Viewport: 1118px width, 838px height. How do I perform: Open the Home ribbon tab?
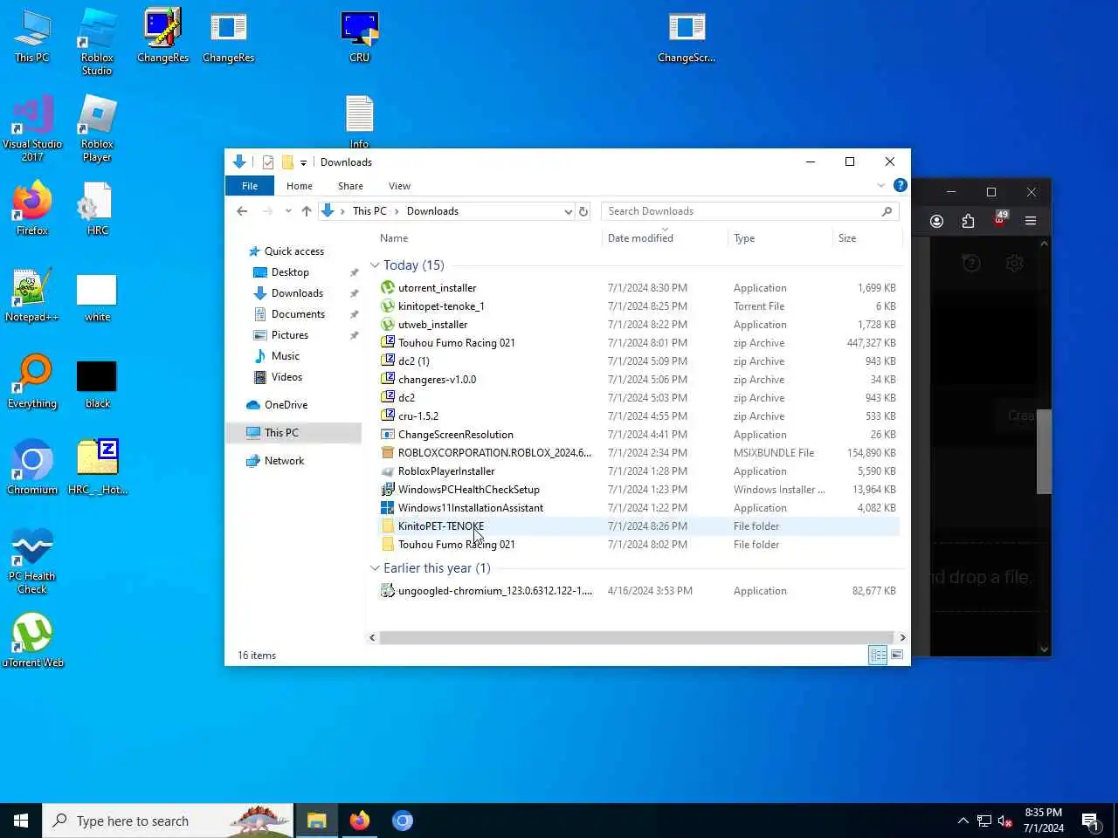coord(300,186)
